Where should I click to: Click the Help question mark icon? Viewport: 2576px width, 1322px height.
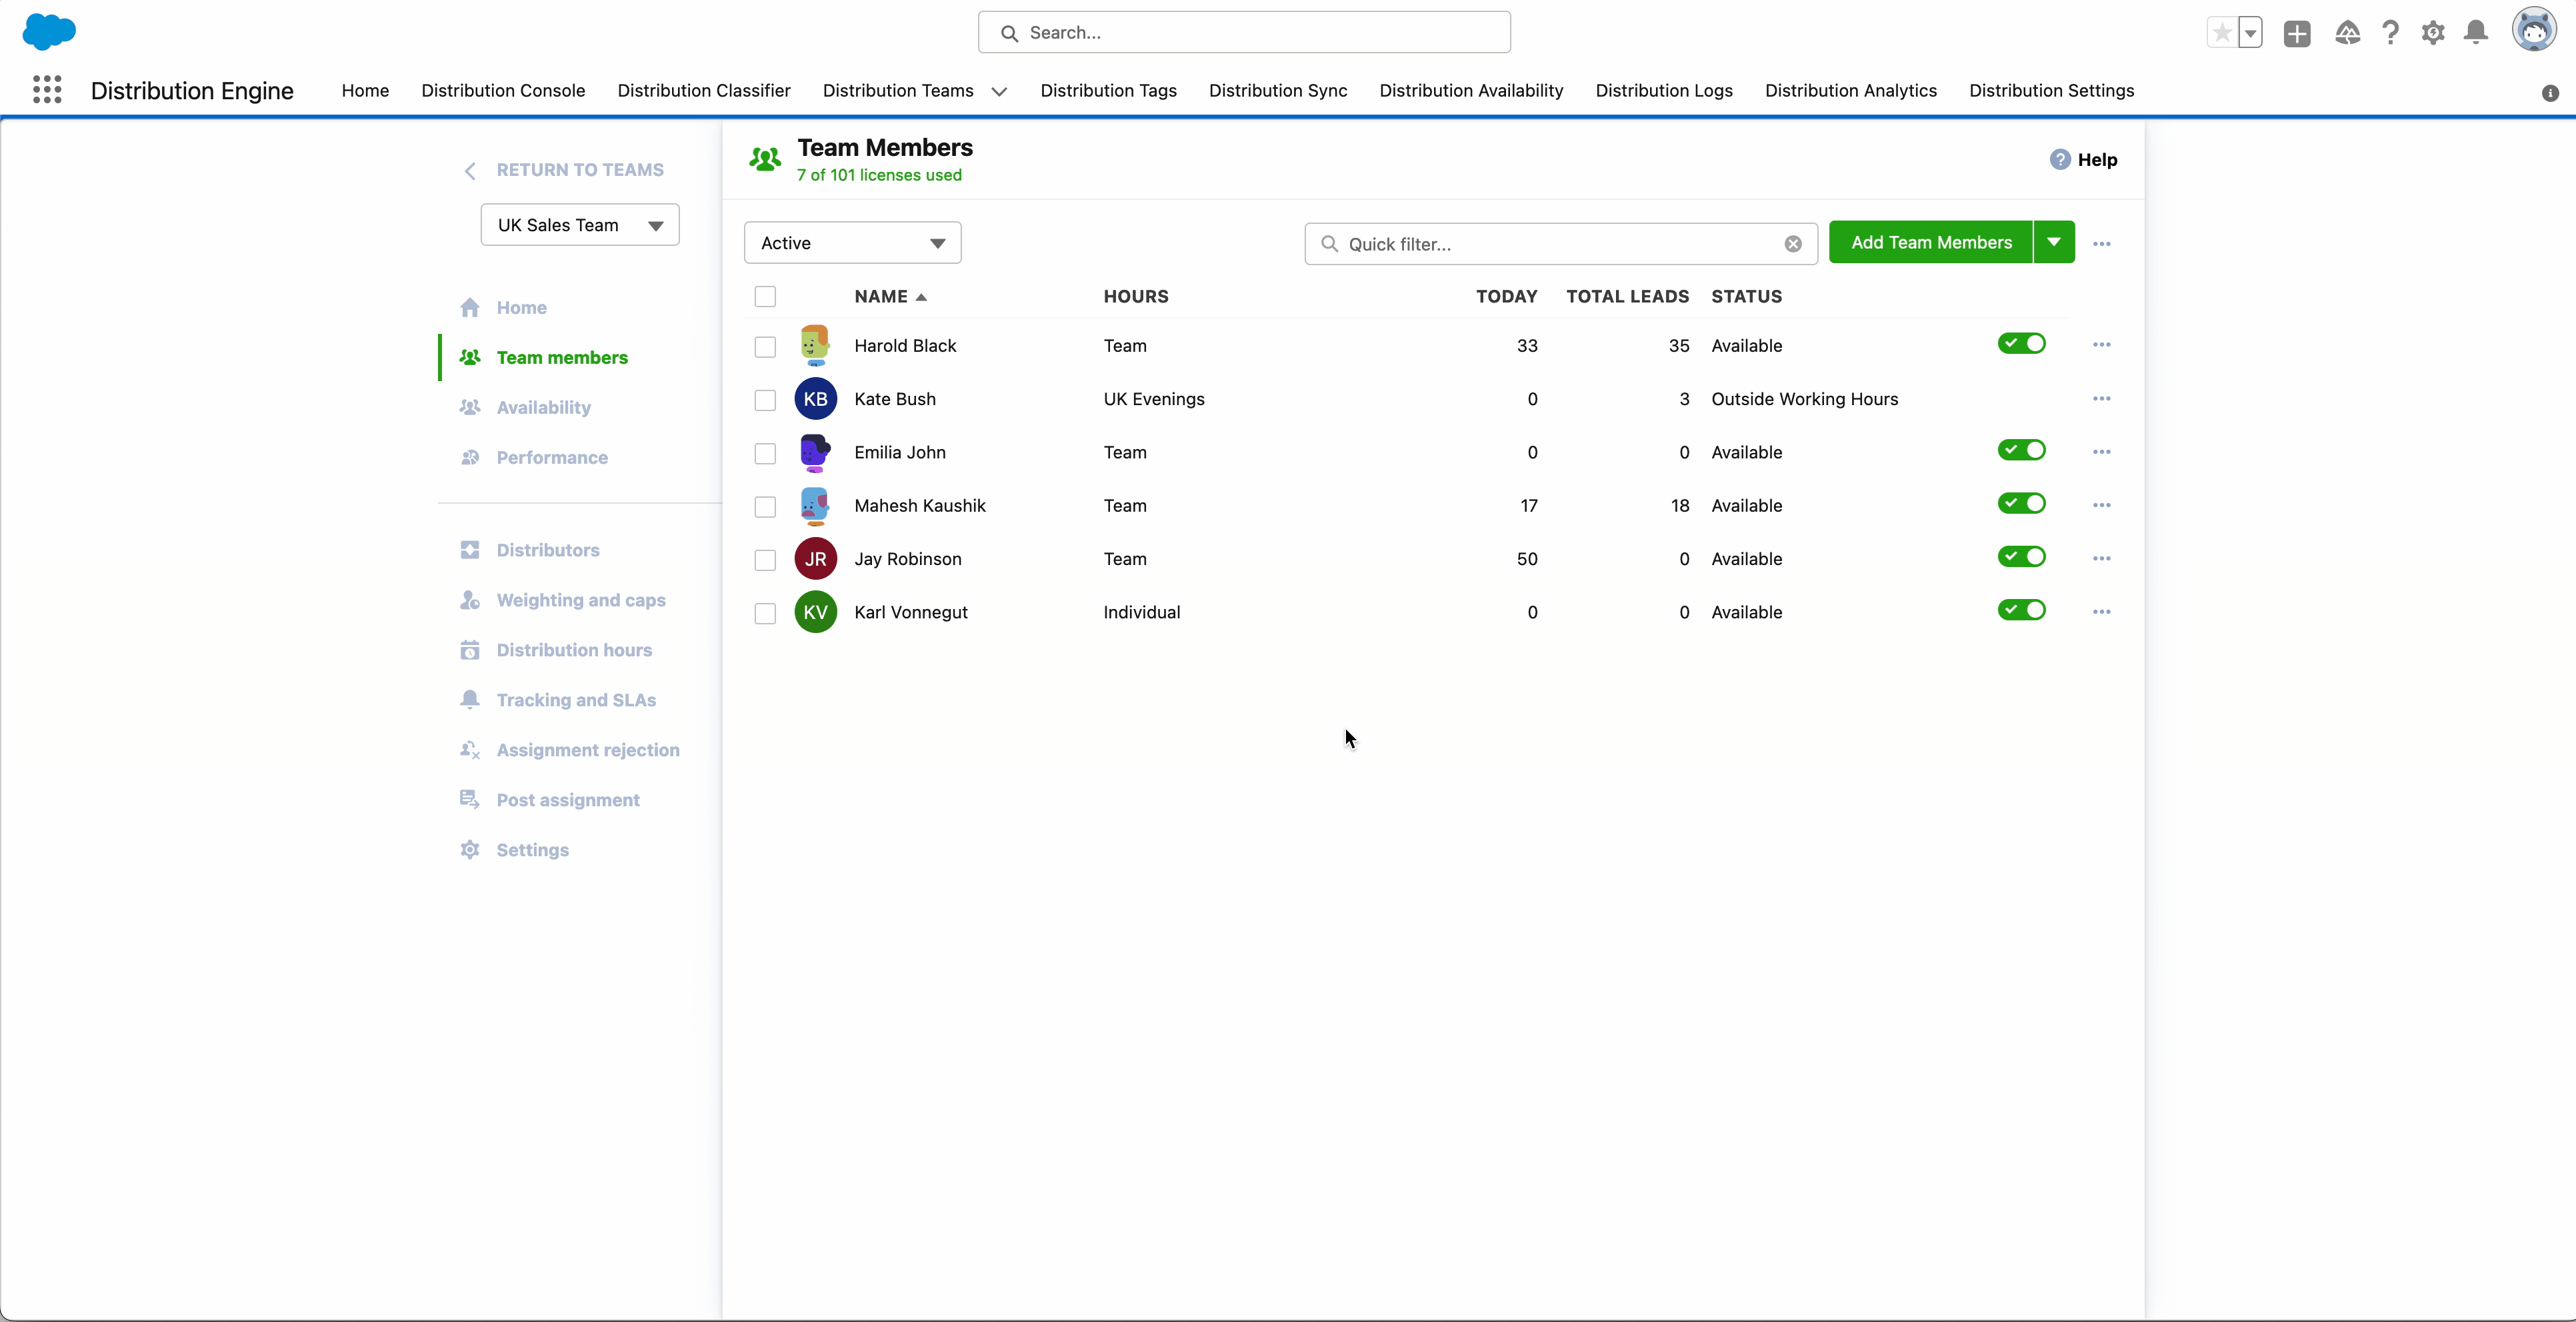[x=2059, y=160]
